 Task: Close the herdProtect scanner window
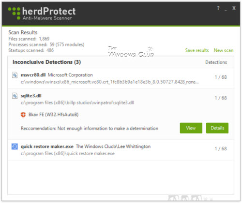234,8
